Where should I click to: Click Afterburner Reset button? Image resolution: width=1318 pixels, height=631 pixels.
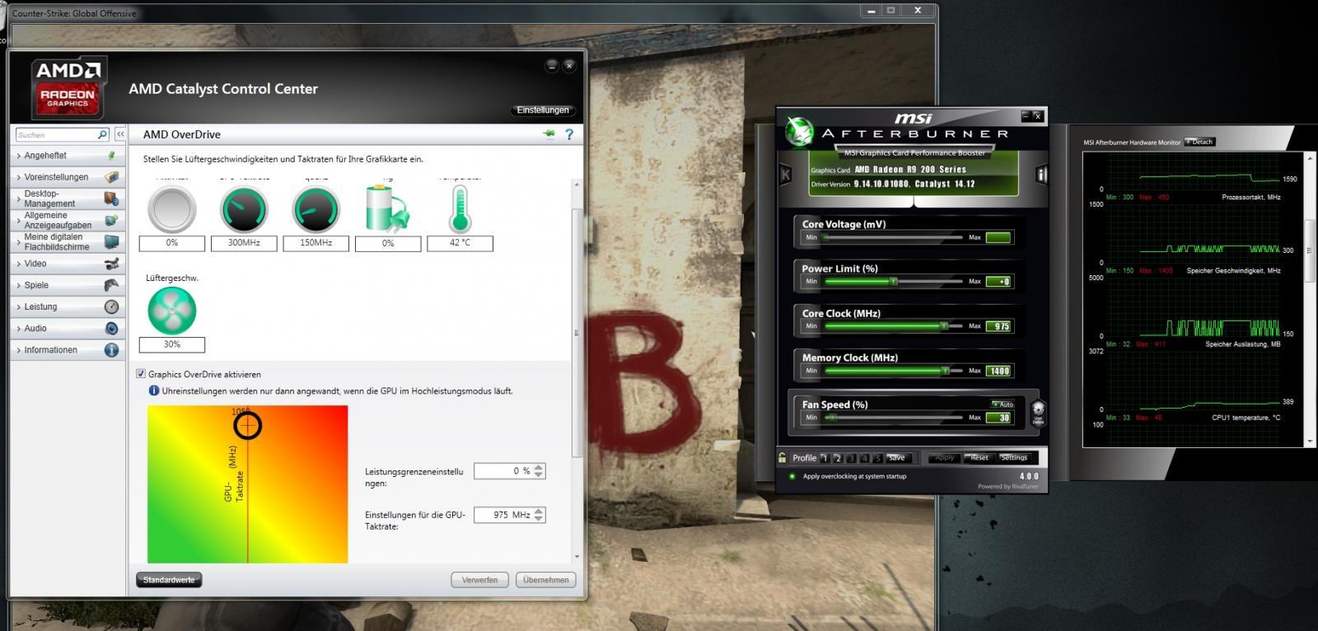(x=979, y=458)
